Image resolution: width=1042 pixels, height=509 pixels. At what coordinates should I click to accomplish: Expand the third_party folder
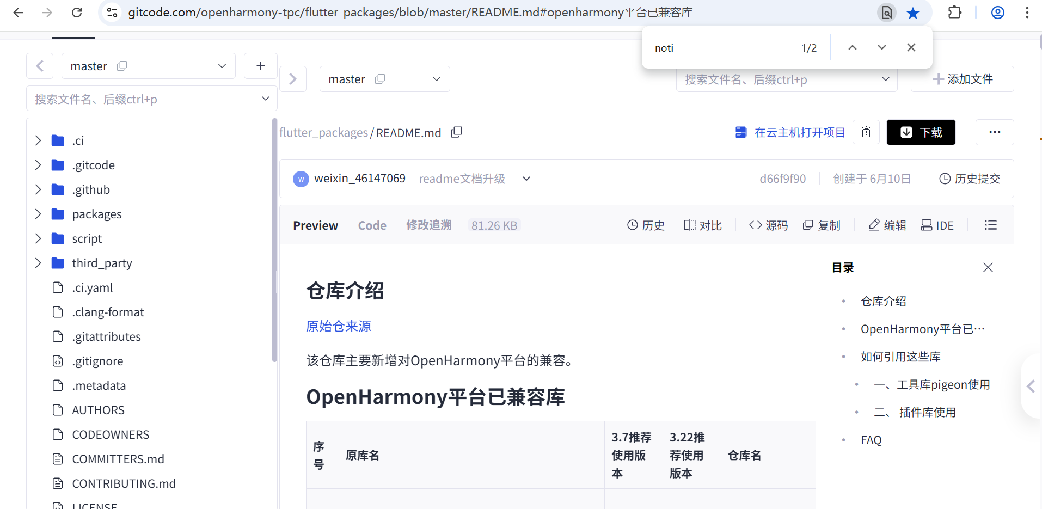38,263
